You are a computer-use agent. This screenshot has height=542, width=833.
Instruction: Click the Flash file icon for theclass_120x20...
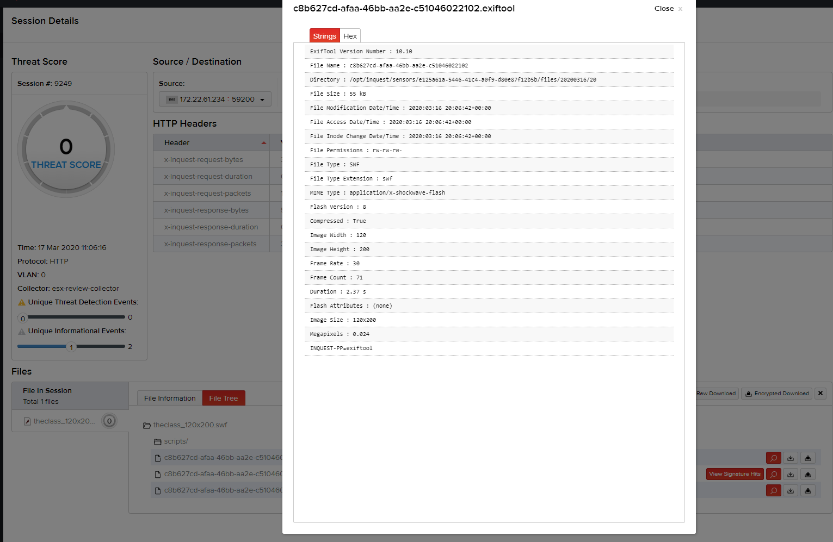pyautogui.click(x=27, y=421)
